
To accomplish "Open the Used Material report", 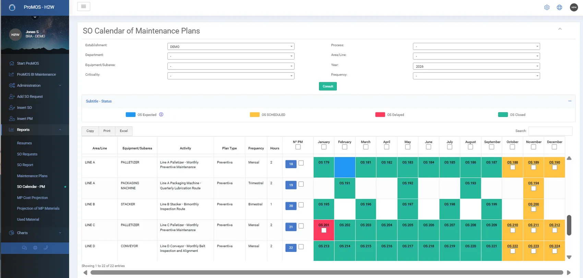I will pos(28,219).
